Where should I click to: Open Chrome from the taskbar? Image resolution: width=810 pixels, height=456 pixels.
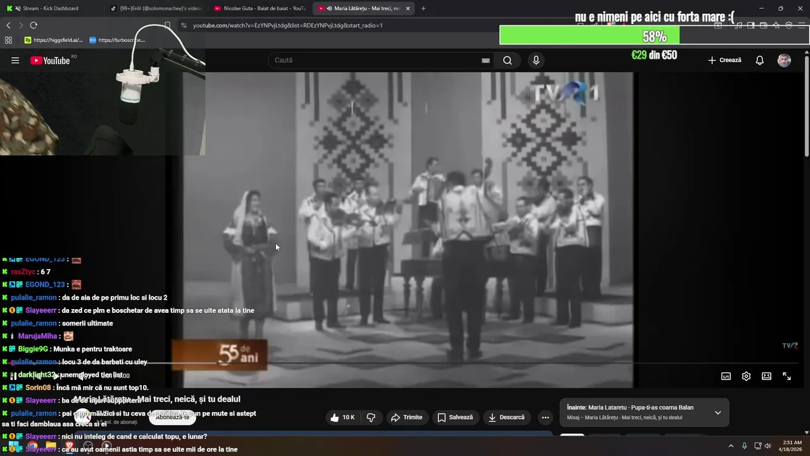tap(32, 446)
